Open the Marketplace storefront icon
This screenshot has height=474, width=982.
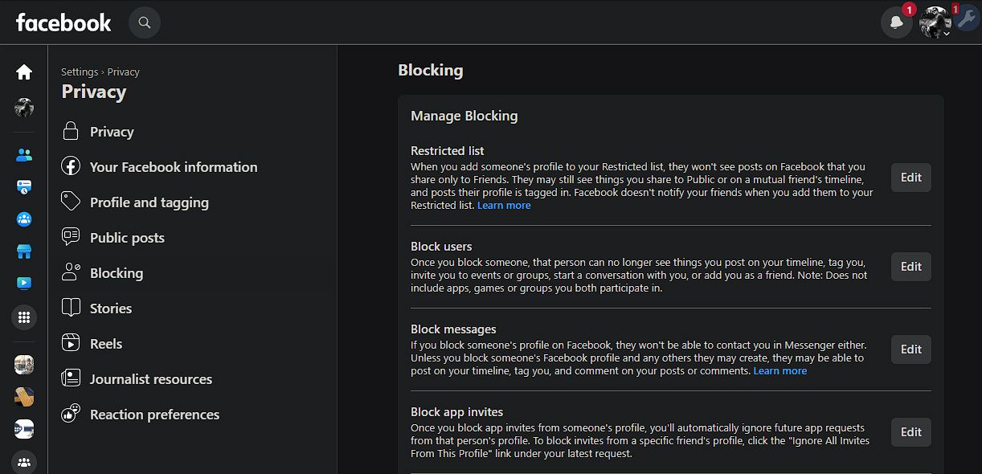[24, 251]
